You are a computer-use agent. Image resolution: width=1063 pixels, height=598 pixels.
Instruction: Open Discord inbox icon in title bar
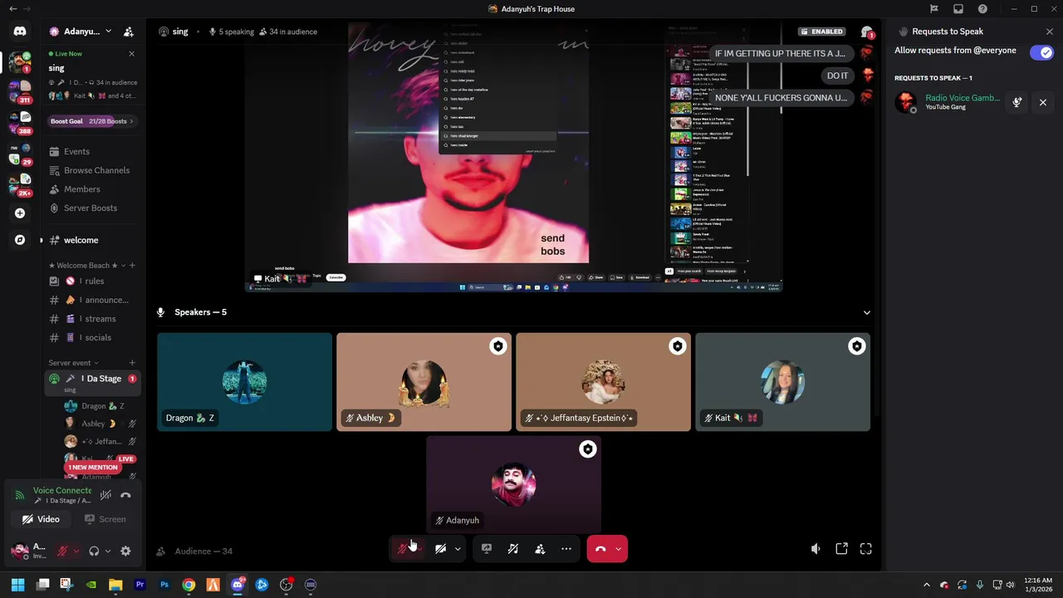tap(958, 9)
